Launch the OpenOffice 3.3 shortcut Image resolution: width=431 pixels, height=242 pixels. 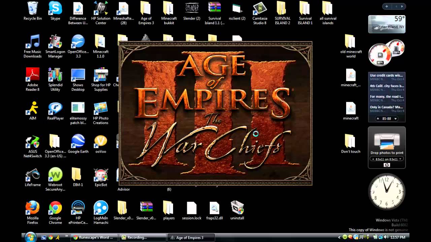[x=78, y=46]
